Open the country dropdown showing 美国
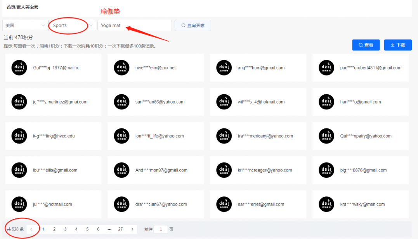 [25, 26]
